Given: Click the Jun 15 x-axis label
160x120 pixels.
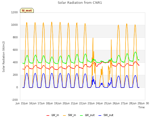Looking at the screenshot, I should pyautogui.click(x=20, y=103).
